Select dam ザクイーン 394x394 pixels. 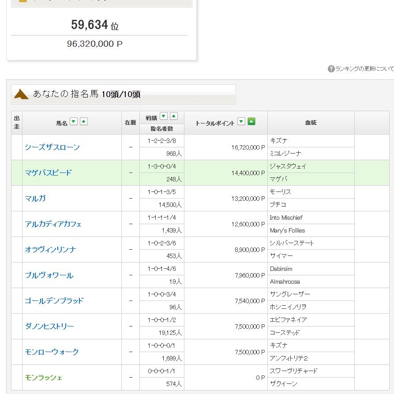(283, 384)
